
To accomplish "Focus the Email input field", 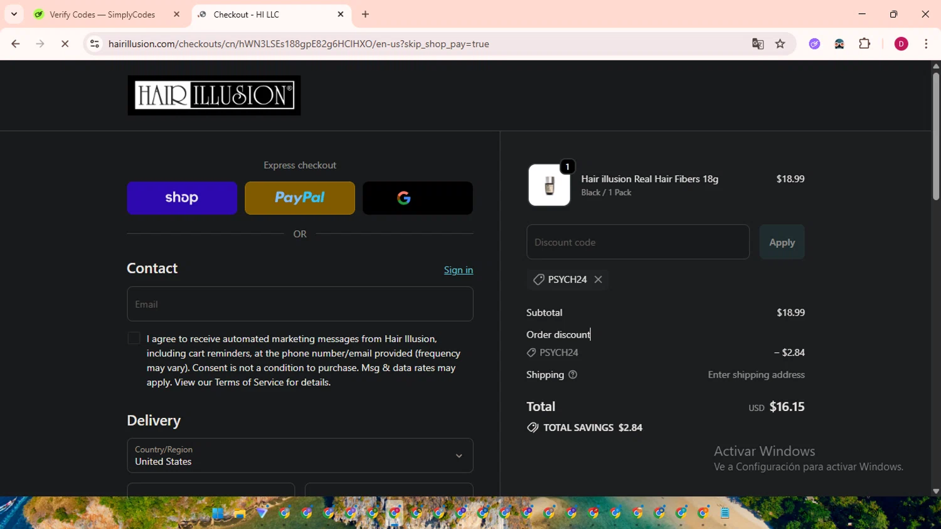I will (x=300, y=304).
